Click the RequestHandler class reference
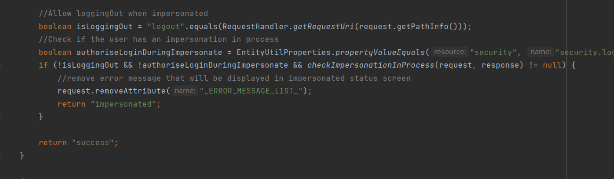This screenshot has height=179, width=614. [x=256, y=27]
